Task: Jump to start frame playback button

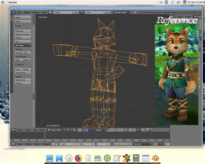Action: pos(115,144)
